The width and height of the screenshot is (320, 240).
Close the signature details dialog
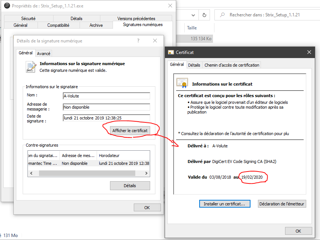coord(155,41)
